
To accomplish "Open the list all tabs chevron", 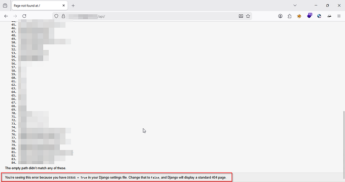I will pos(295,5).
